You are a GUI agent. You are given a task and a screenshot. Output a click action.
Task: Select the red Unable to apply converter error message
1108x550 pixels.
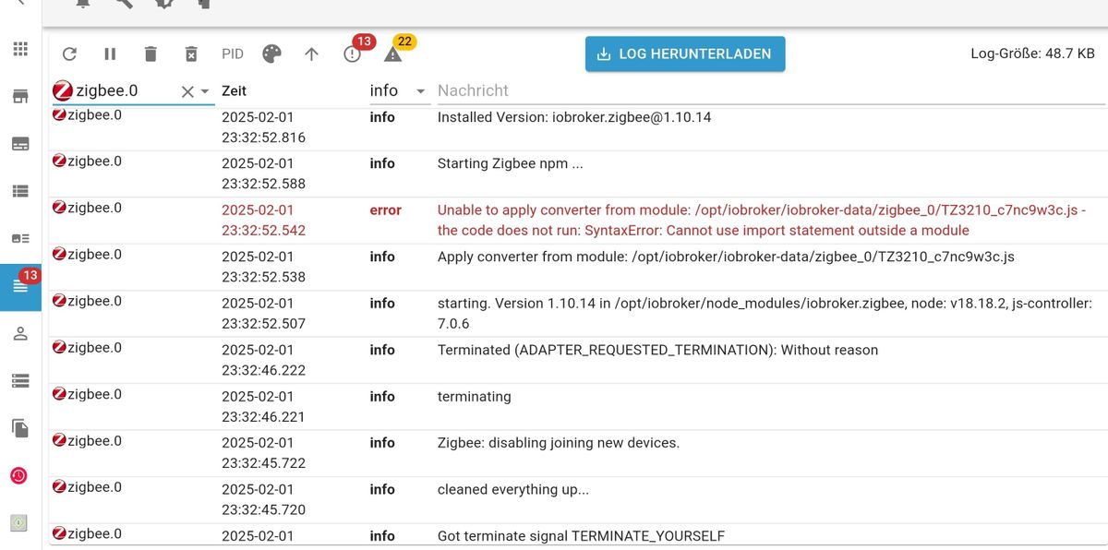[762, 220]
